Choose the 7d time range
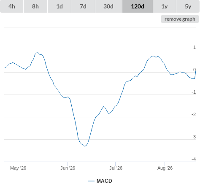This screenshot has width=200, height=192. 83,6
